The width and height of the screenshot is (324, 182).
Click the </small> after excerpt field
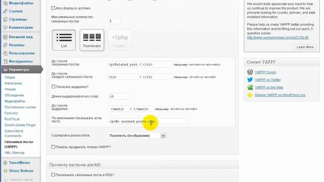[x=143, y=109]
